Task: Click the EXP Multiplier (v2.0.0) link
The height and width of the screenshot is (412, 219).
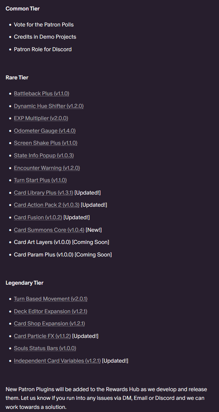Action: 41,118
